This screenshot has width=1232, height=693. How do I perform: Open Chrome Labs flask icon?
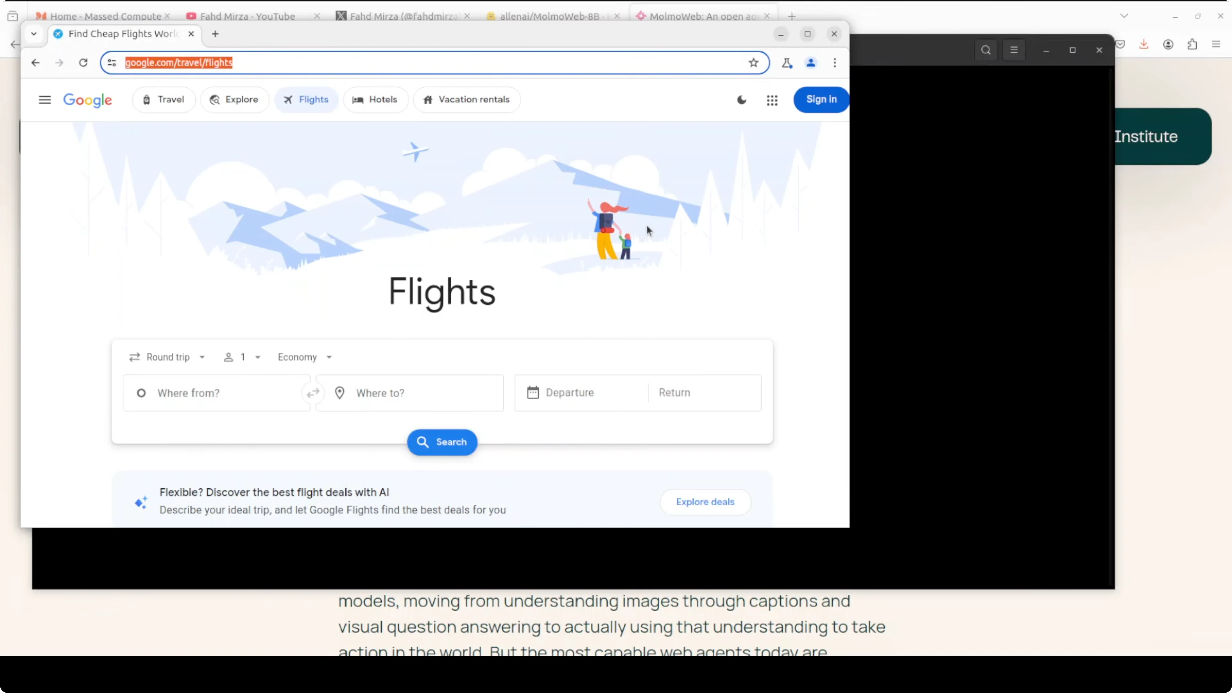tap(787, 63)
